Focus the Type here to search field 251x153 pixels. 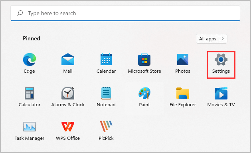(x=125, y=13)
